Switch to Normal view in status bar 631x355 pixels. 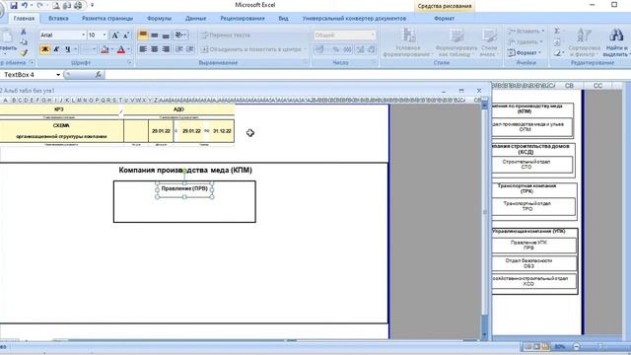click(x=527, y=346)
